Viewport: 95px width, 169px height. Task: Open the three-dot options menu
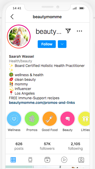point(79,31)
